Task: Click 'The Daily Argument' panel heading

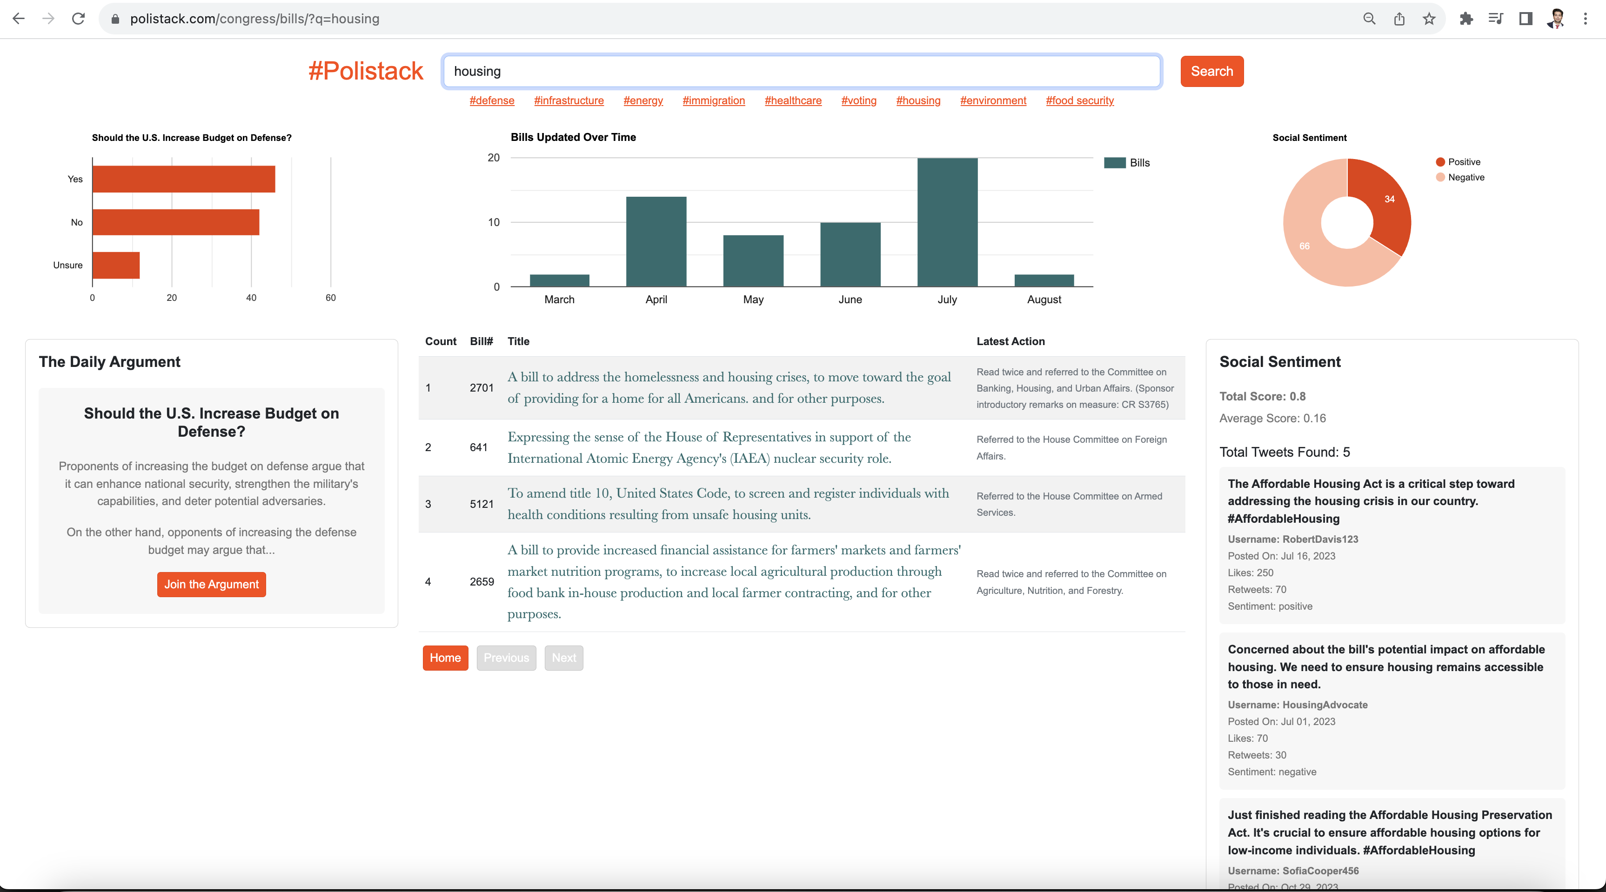Action: 110,362
